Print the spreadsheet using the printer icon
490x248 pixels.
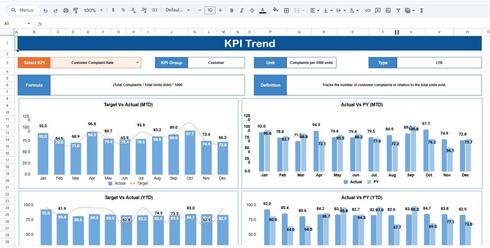(x=65, y=10)
